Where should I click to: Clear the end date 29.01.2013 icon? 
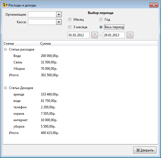130,35
